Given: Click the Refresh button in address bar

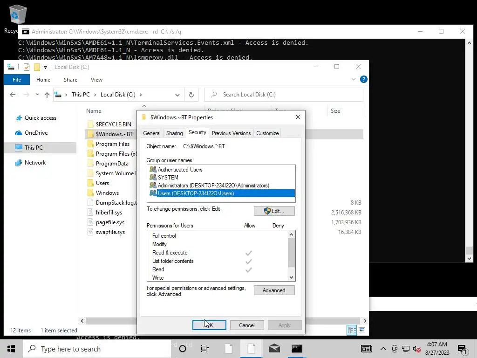Looking at the screenshot, I should pos(191,95).
